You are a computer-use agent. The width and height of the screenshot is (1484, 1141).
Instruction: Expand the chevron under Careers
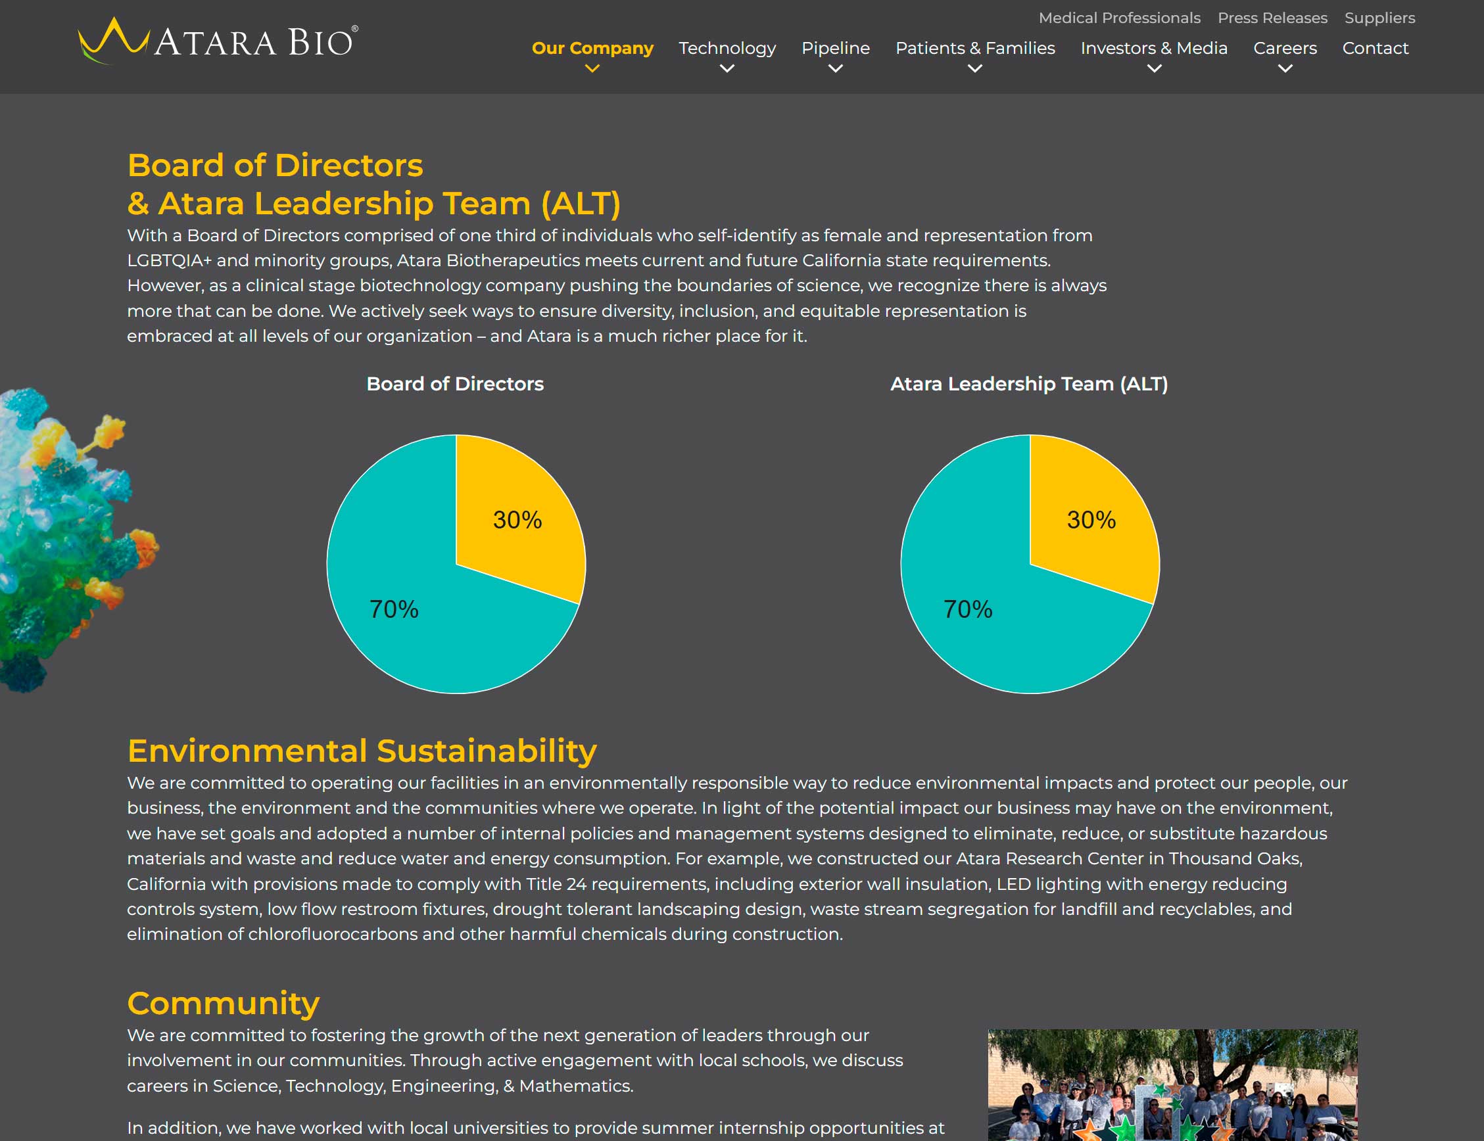[x=1285, y=68]
